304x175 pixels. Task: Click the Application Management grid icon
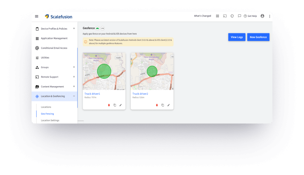point(37,39)
